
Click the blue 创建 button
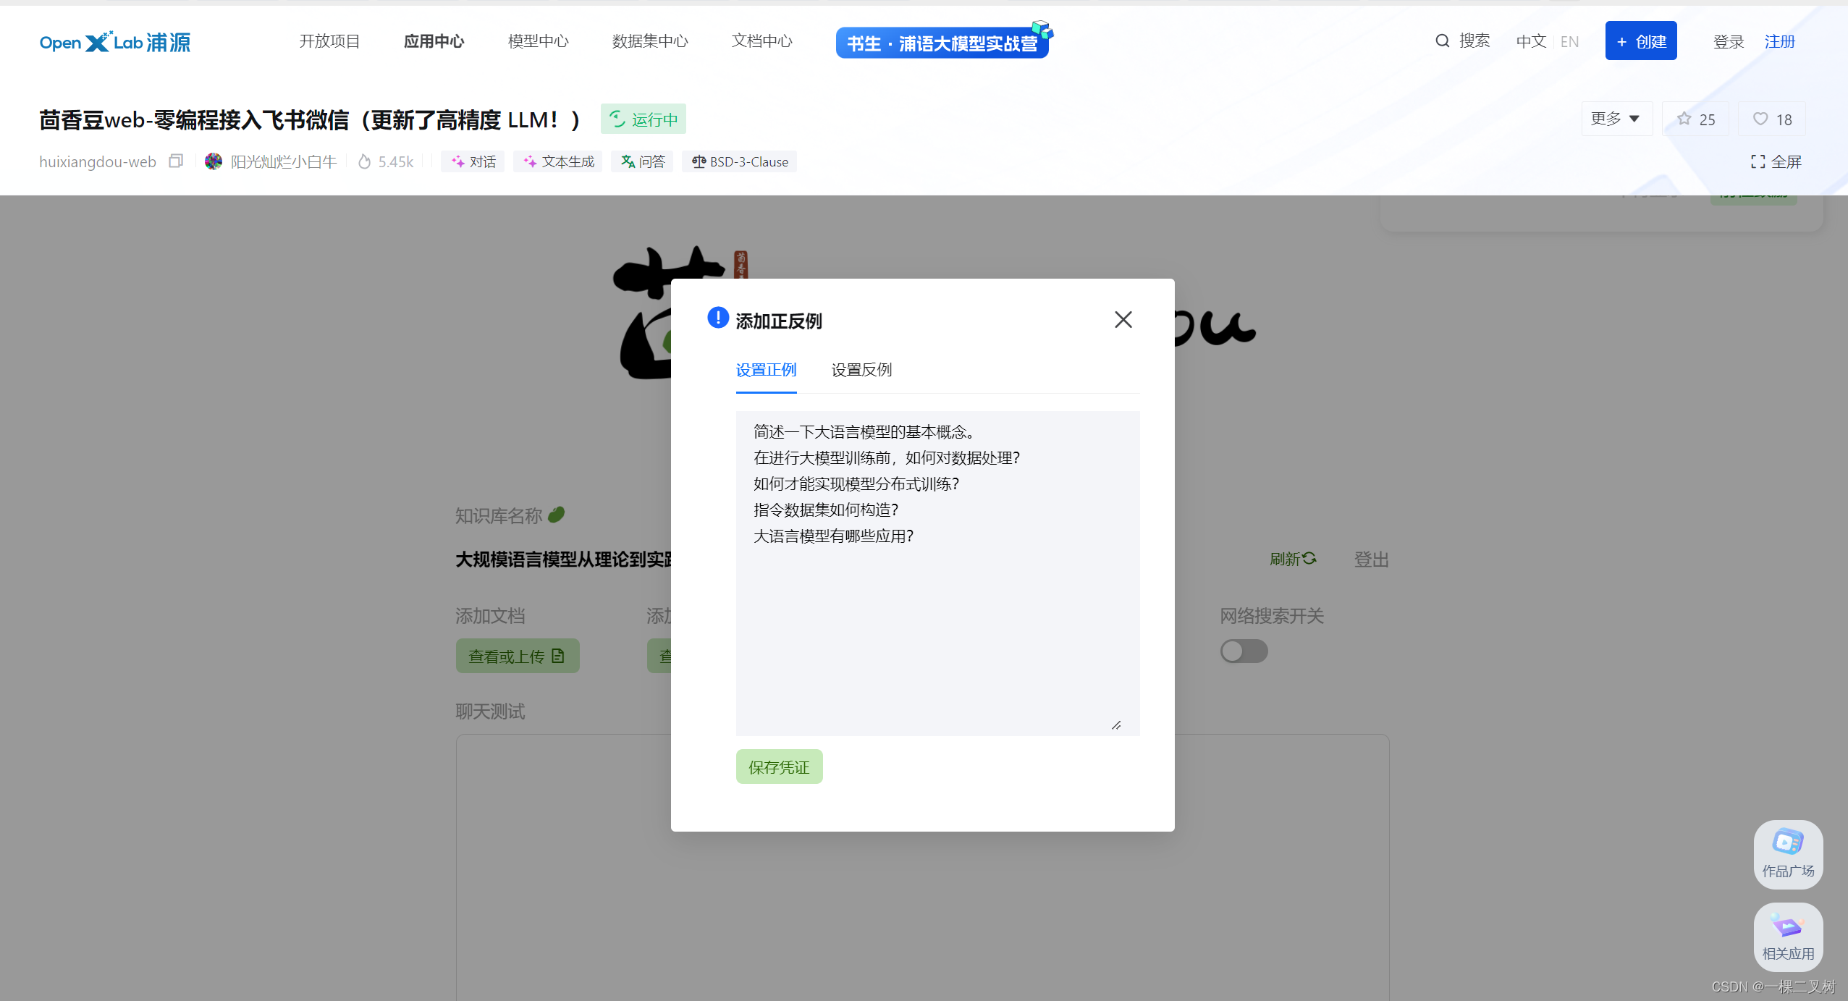tap(1640, 41)
